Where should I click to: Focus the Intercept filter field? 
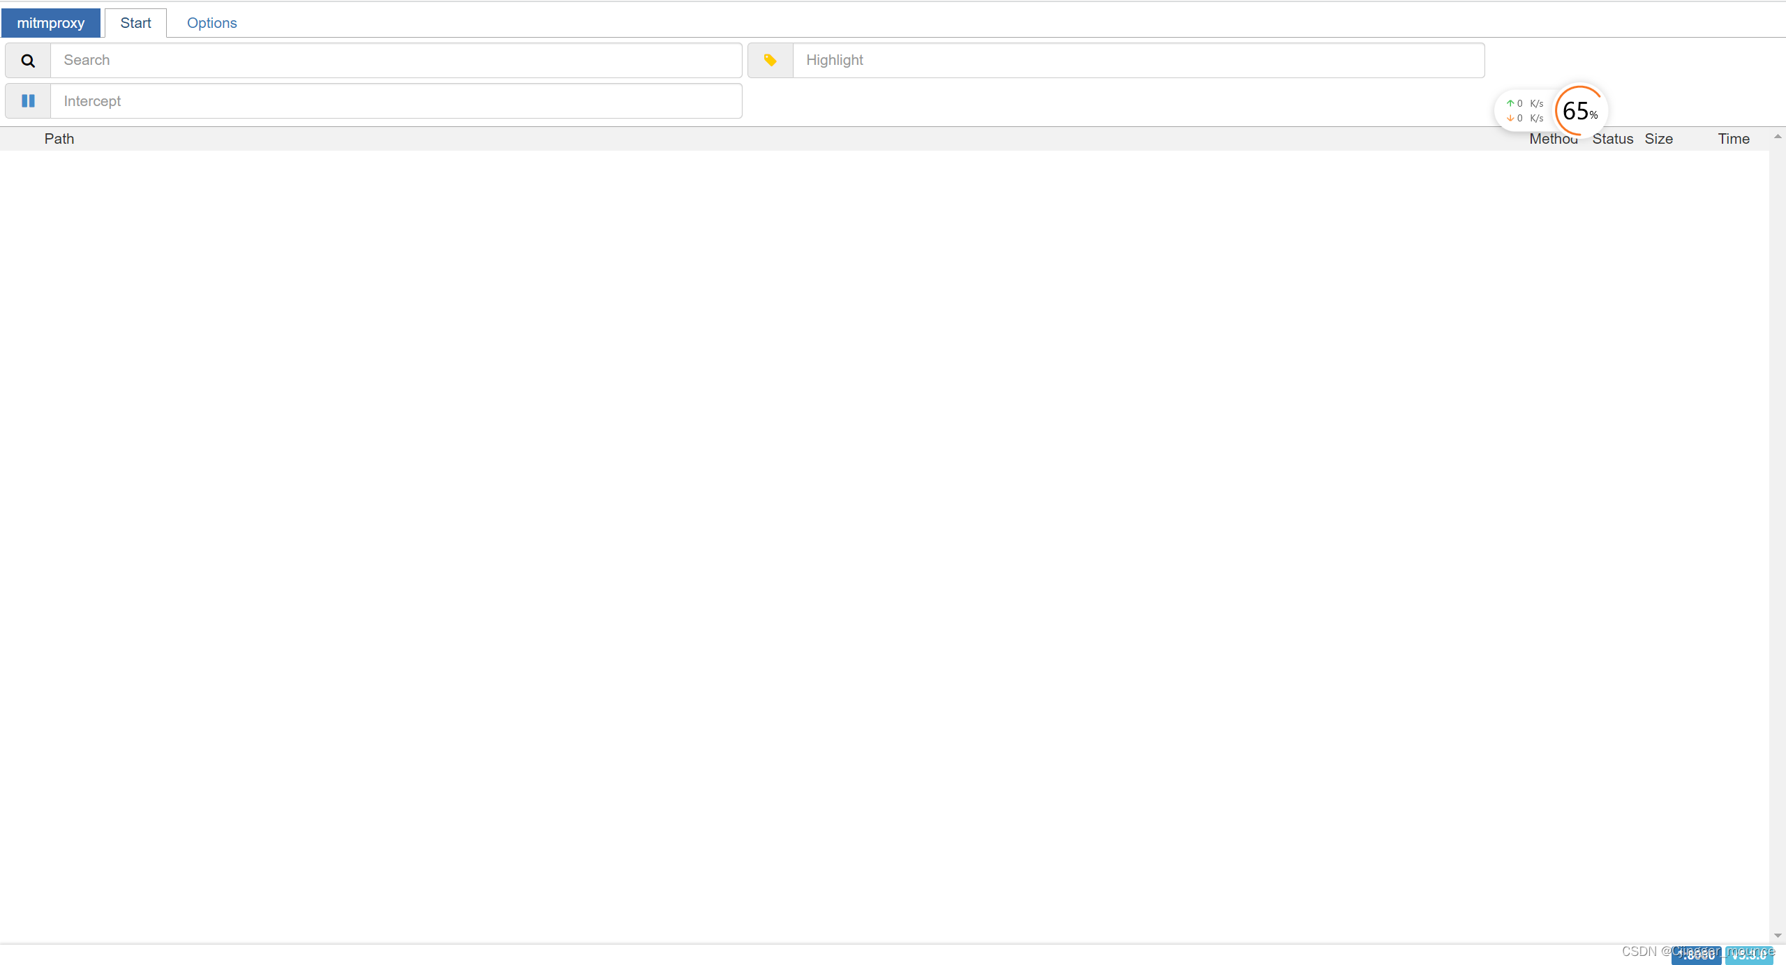click(396, 101)
